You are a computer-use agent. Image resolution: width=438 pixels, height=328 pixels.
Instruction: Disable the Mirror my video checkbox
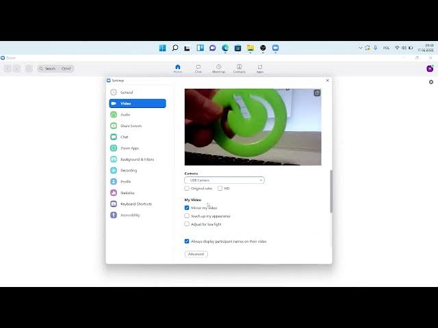coord(187,208)
